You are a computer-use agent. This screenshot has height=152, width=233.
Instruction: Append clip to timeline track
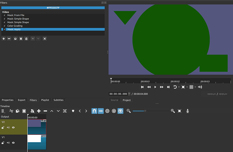click(39, 111)
